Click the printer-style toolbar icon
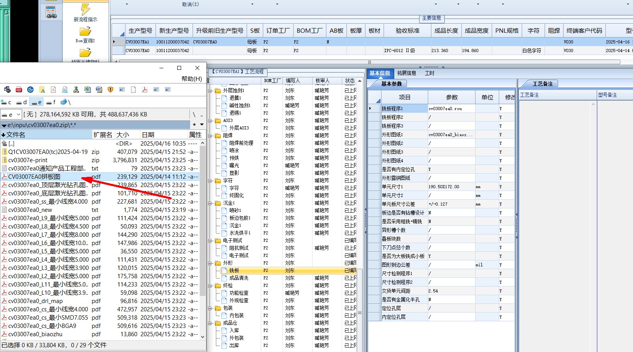 point(65,90)
